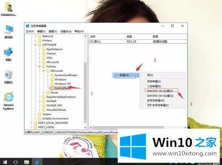This screenshot has width=222, height=165.
Task: Click the Windows Start button
Action: point(5,162)
